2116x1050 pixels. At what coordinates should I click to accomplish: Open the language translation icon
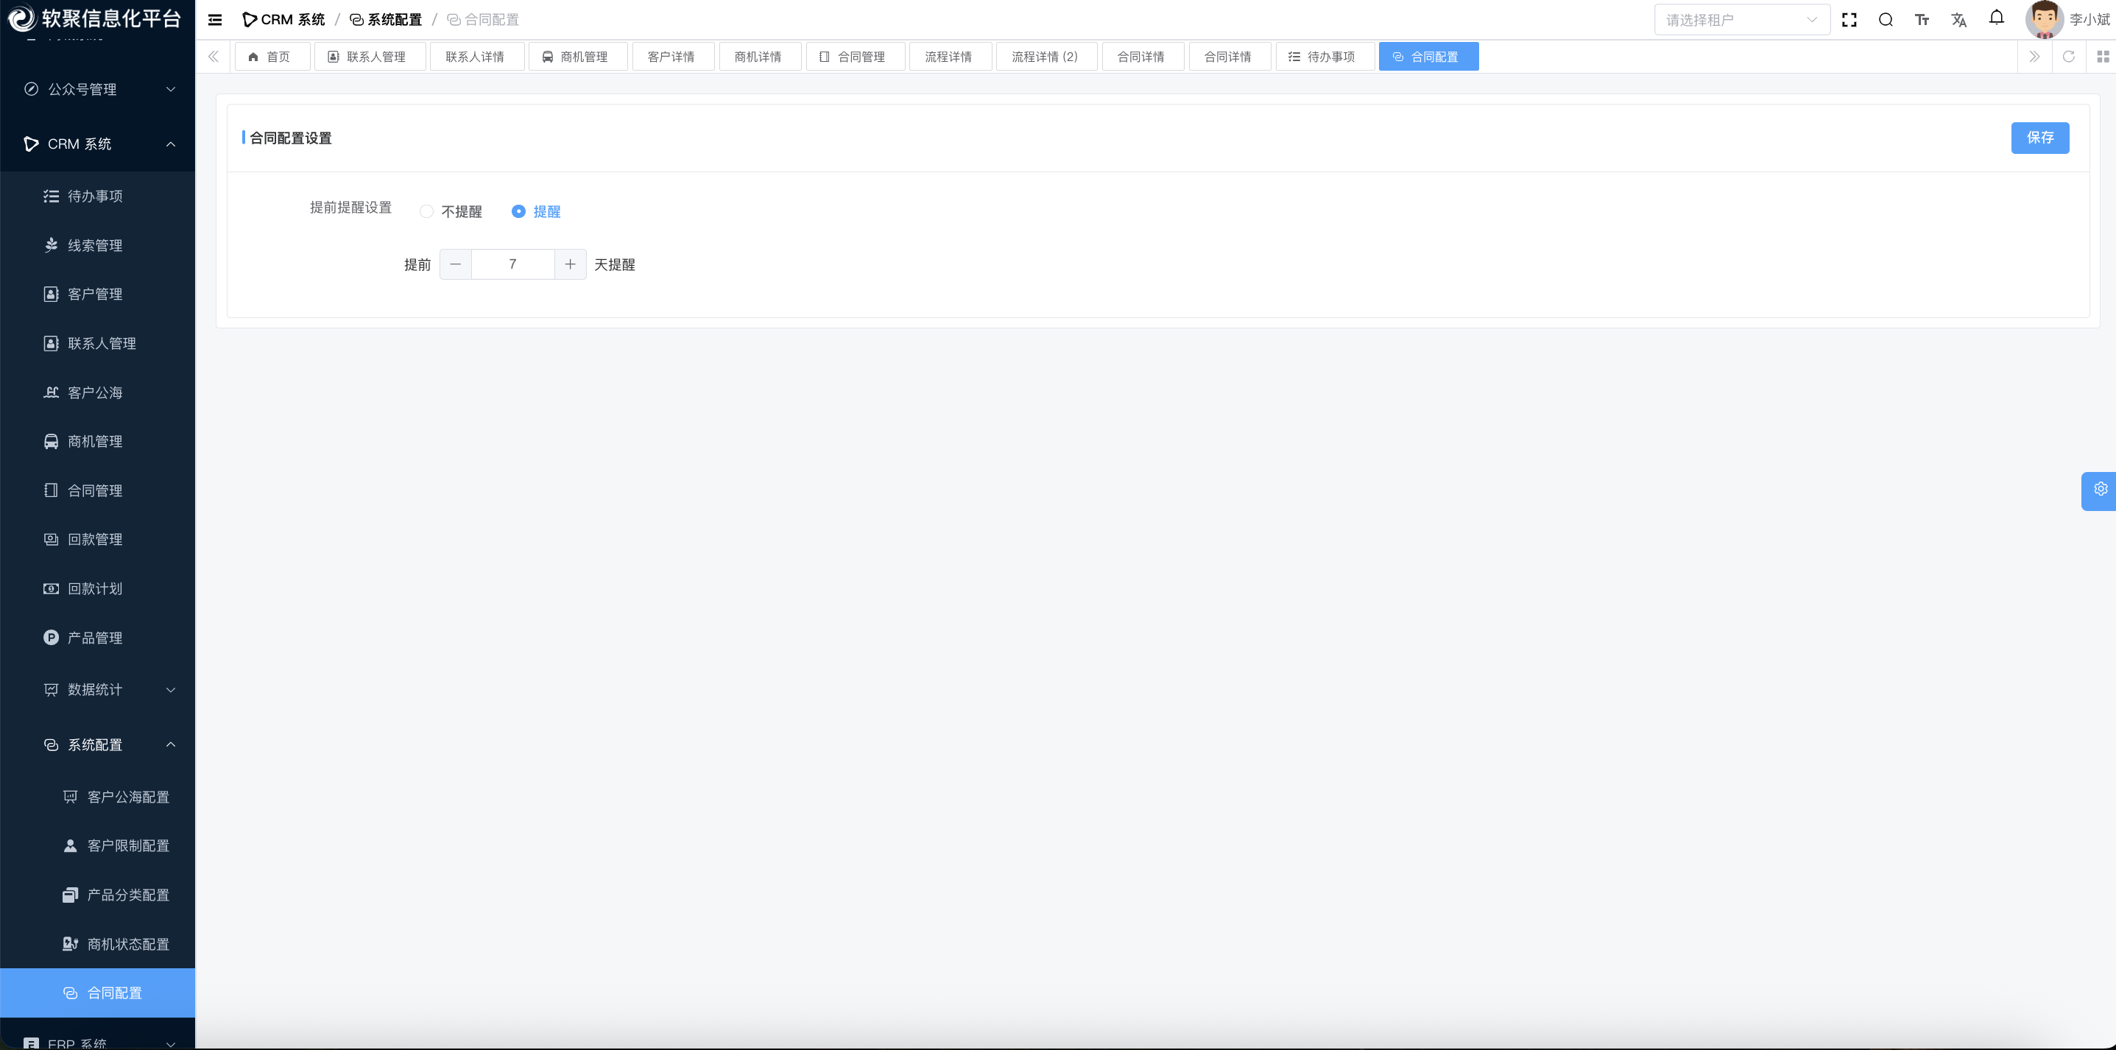[1958, 20]
